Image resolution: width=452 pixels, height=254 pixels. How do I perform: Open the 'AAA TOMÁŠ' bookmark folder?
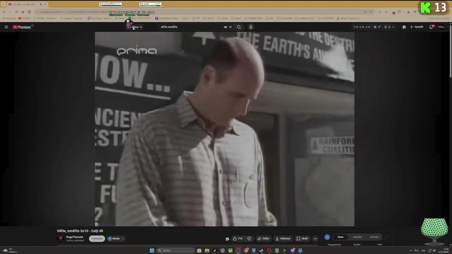(325, 18)
